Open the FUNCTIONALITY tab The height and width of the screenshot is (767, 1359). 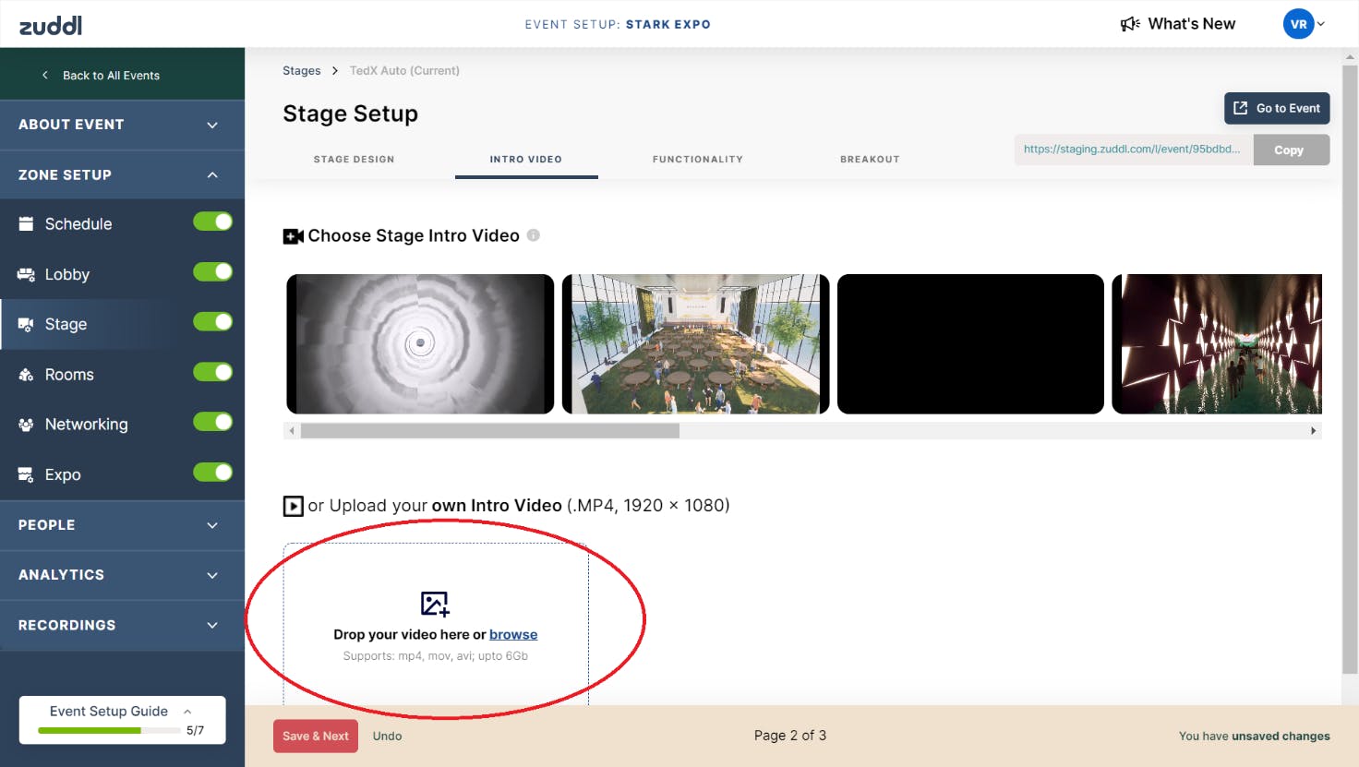pos(697,159)
